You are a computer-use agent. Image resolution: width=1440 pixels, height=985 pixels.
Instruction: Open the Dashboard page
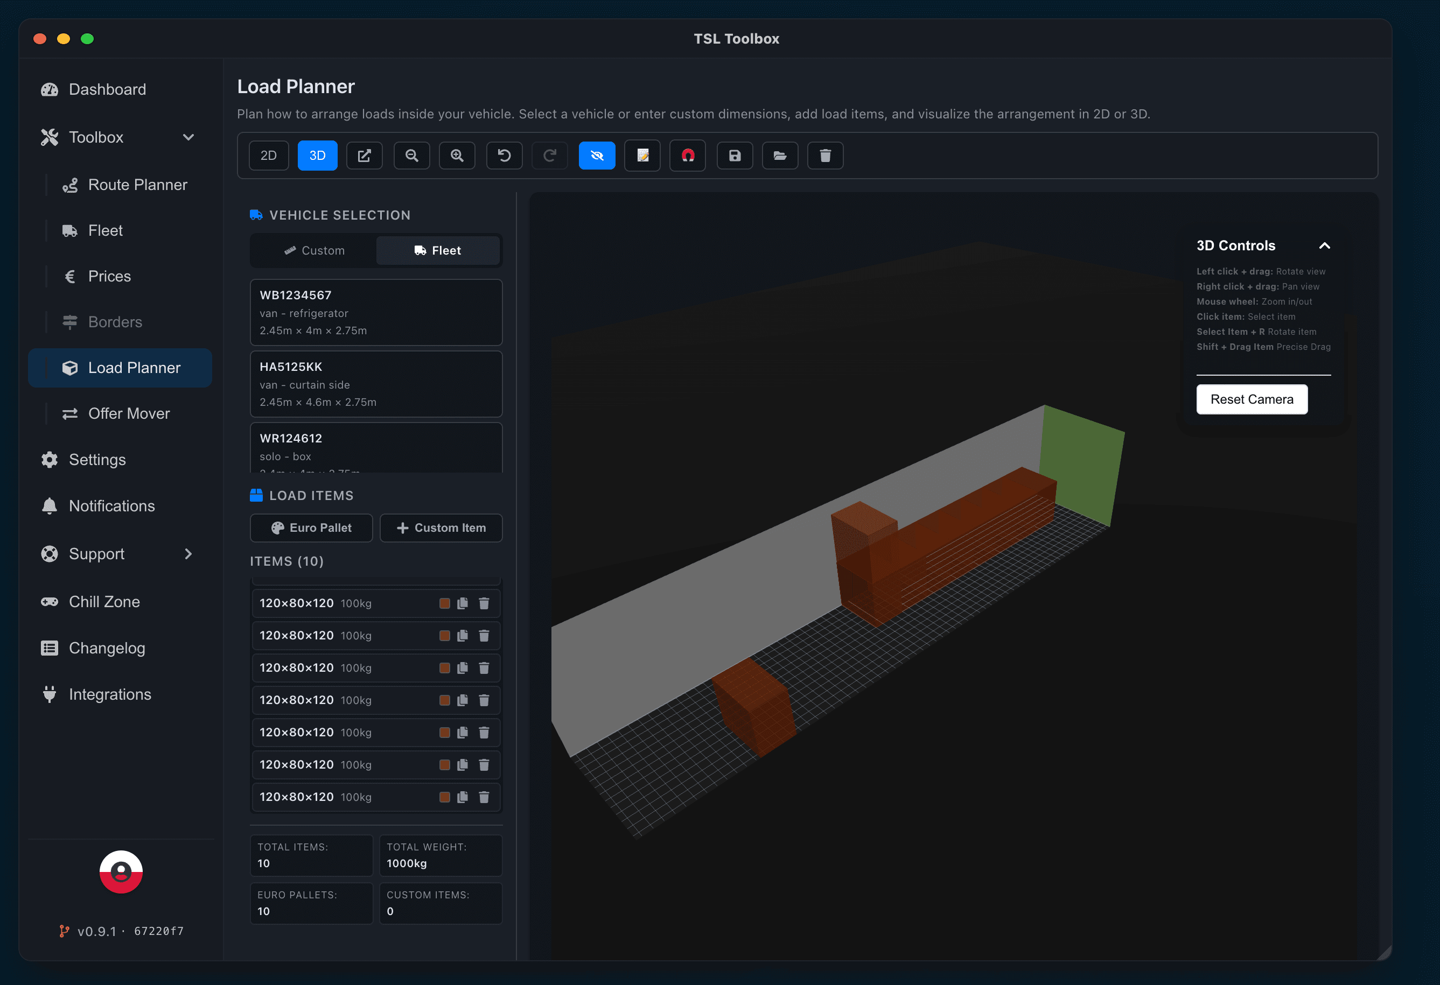point(120,89)
